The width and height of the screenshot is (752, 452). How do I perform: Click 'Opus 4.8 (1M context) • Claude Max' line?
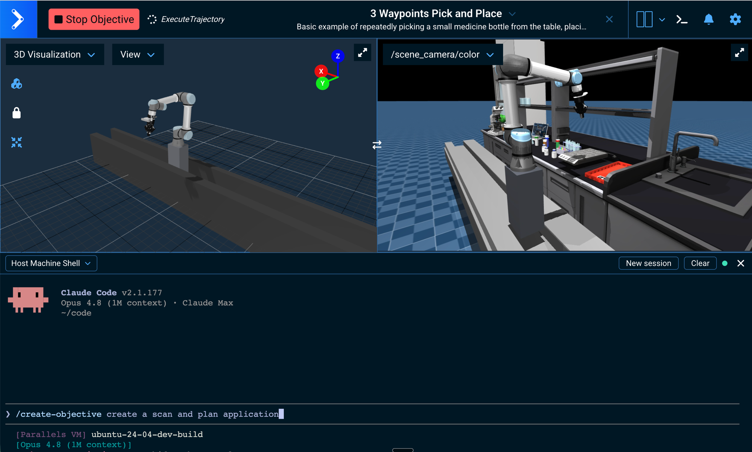(x=147, y=303)
